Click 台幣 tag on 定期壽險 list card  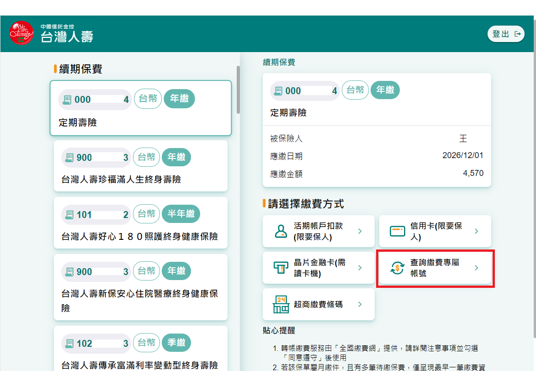point(148,99)
